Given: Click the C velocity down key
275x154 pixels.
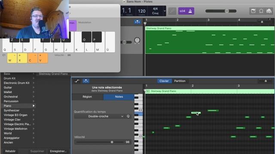Looking at the screenshot, I should (33, 58).
